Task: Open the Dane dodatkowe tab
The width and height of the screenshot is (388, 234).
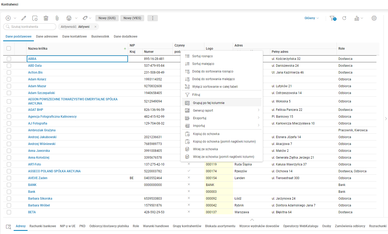Action: (126, 37)
